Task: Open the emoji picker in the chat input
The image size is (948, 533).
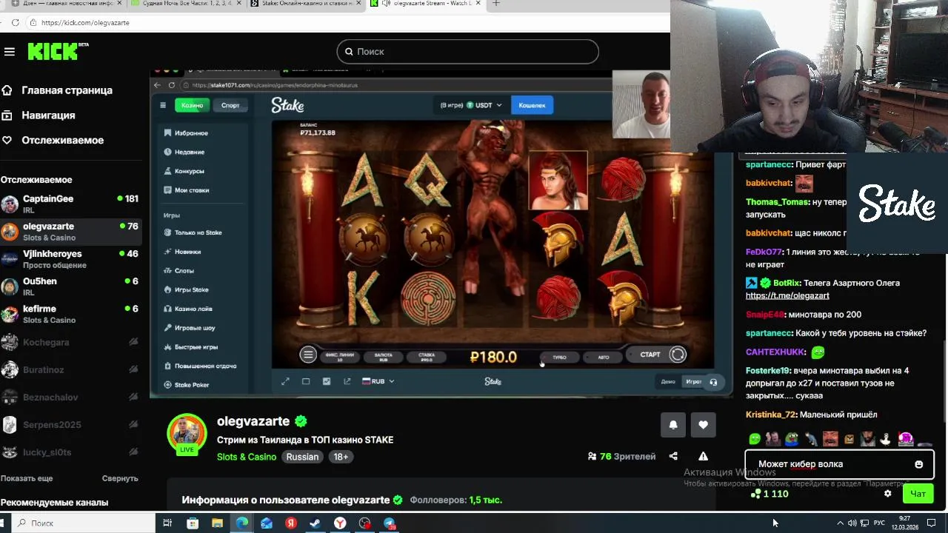Action: (918, 464)
